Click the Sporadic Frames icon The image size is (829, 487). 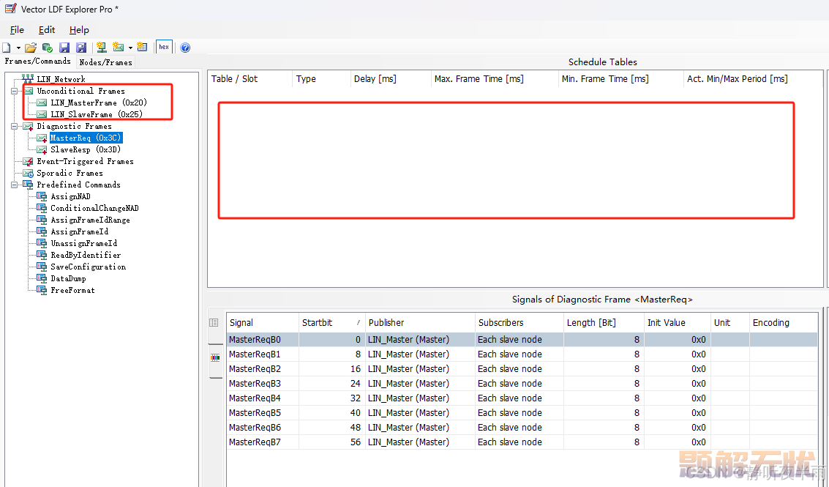click(28, 173)
